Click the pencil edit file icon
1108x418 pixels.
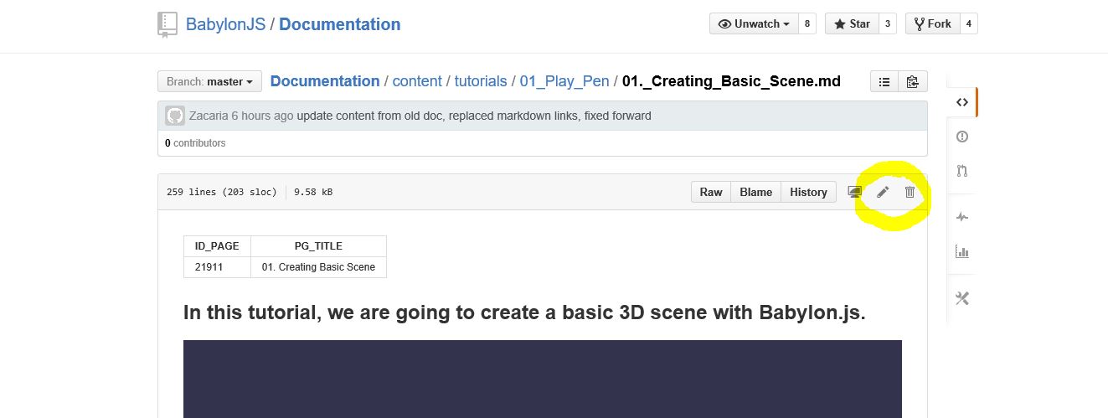pyautogui.click(x=883, y=192)
